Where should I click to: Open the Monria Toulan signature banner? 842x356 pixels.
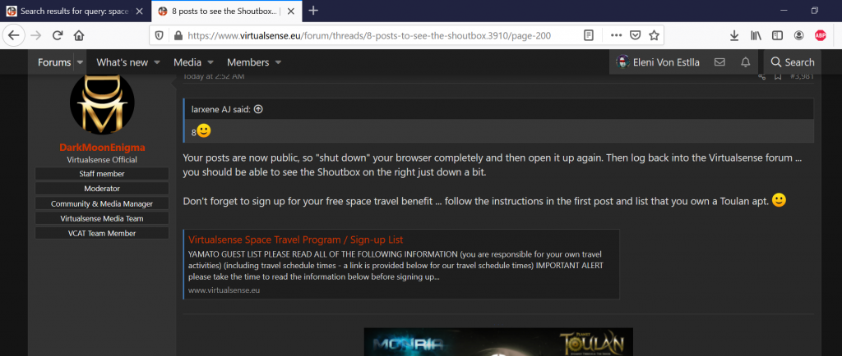tap(498, 342)
